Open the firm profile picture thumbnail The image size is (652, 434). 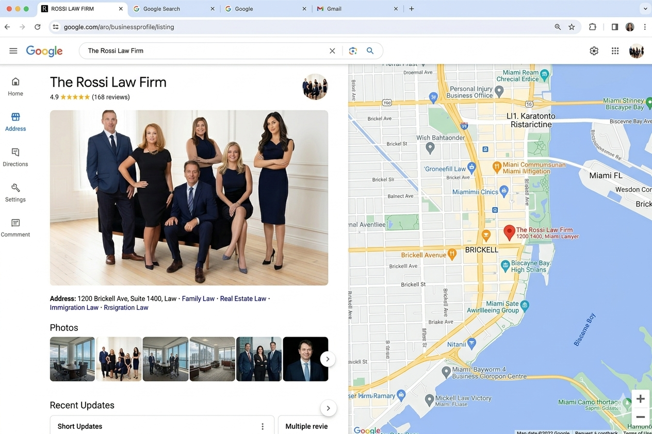click(315, 87)
